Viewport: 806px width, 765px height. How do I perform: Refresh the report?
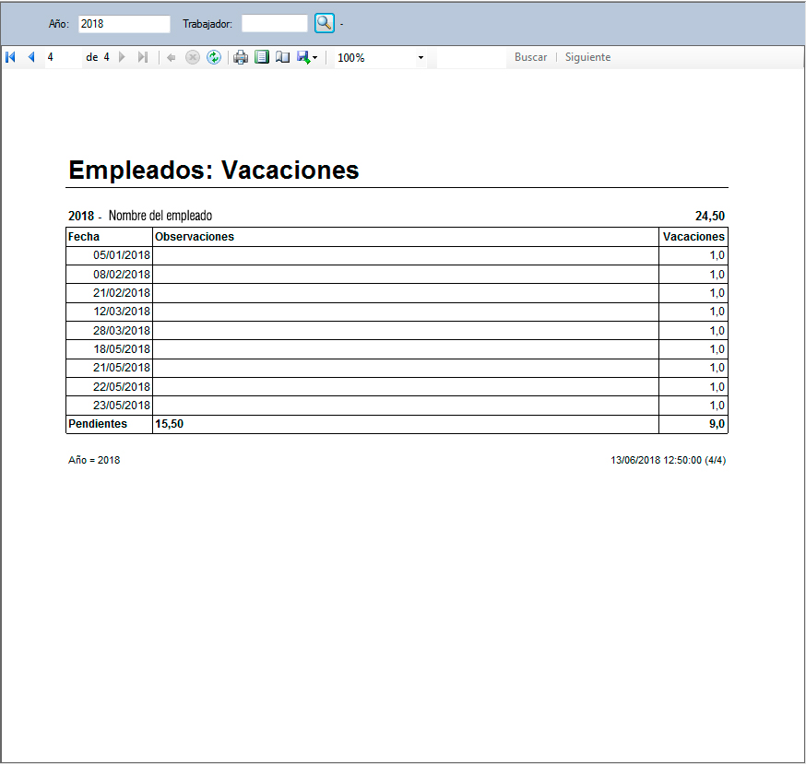214,57
